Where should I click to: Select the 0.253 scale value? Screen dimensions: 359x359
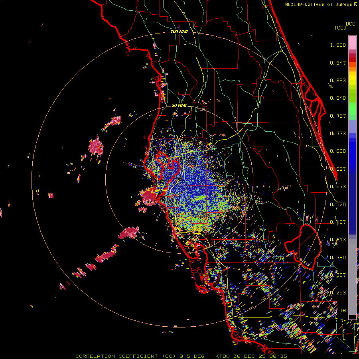(338, 293)
